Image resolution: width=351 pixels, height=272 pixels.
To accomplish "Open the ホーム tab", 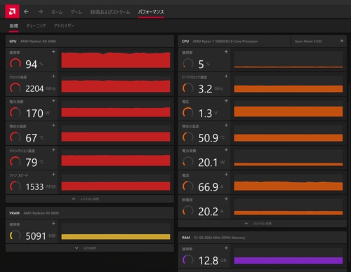I will tap(57, 12).
